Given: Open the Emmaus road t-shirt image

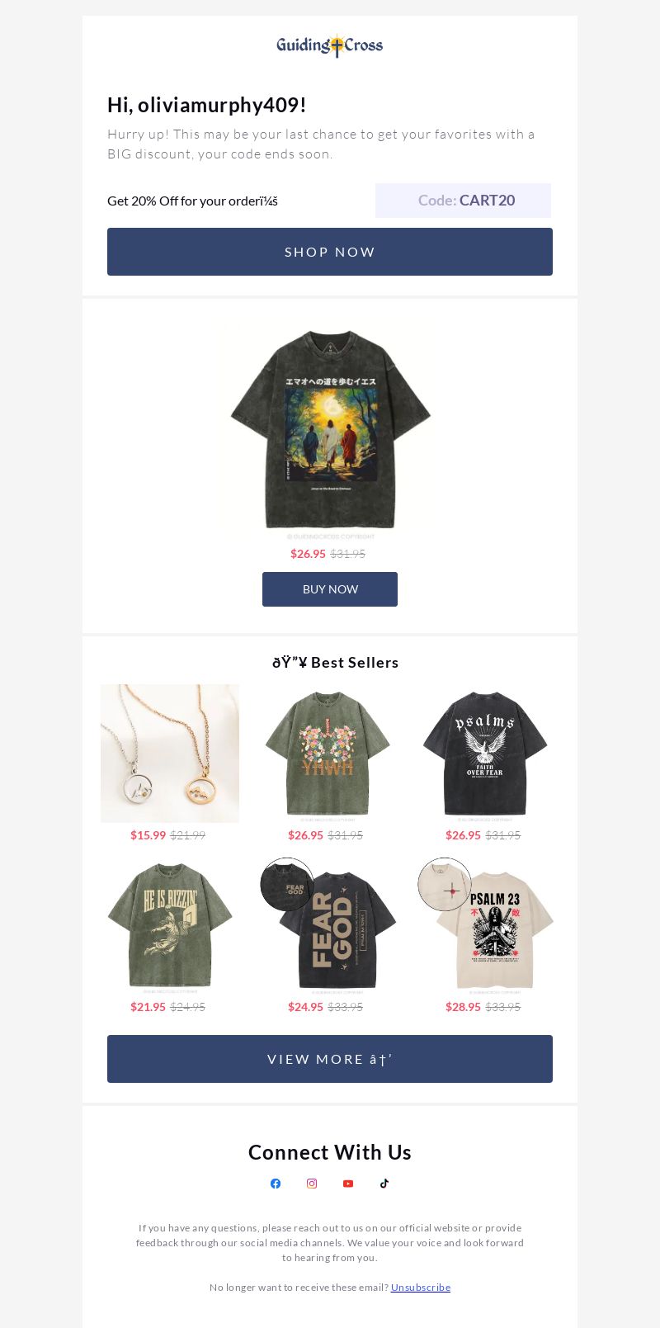Looking at the screenshot, I should click(330, 429).
